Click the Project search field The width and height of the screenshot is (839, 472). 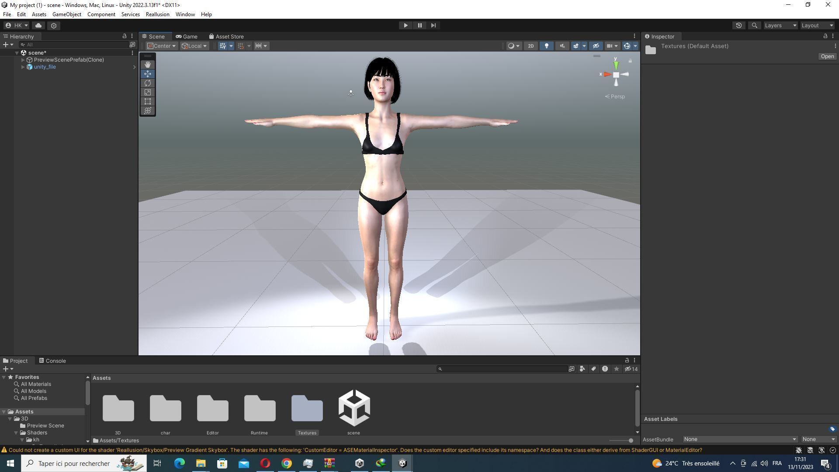click(x=502, y=369)
